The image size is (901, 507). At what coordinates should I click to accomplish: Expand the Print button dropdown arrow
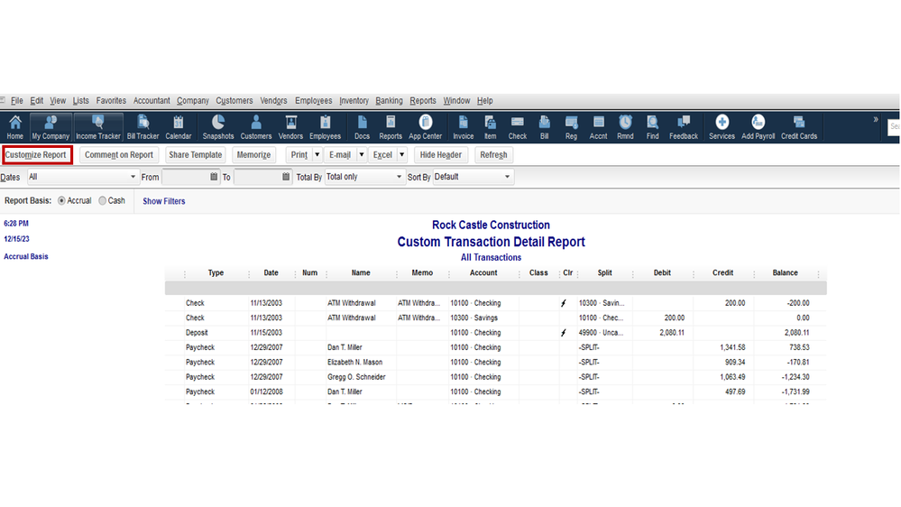pos(317,154)
